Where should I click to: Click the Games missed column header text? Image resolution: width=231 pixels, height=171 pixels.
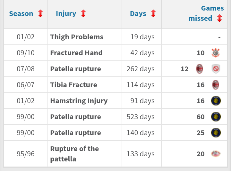click(x=206, y=13)
